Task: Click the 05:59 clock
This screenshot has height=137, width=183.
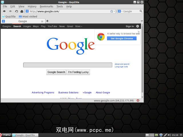Action: tap(175, 135)
